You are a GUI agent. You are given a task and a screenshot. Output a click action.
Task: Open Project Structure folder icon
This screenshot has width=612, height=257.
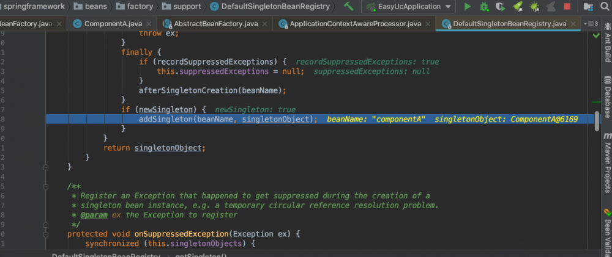[x=588, y=6]
